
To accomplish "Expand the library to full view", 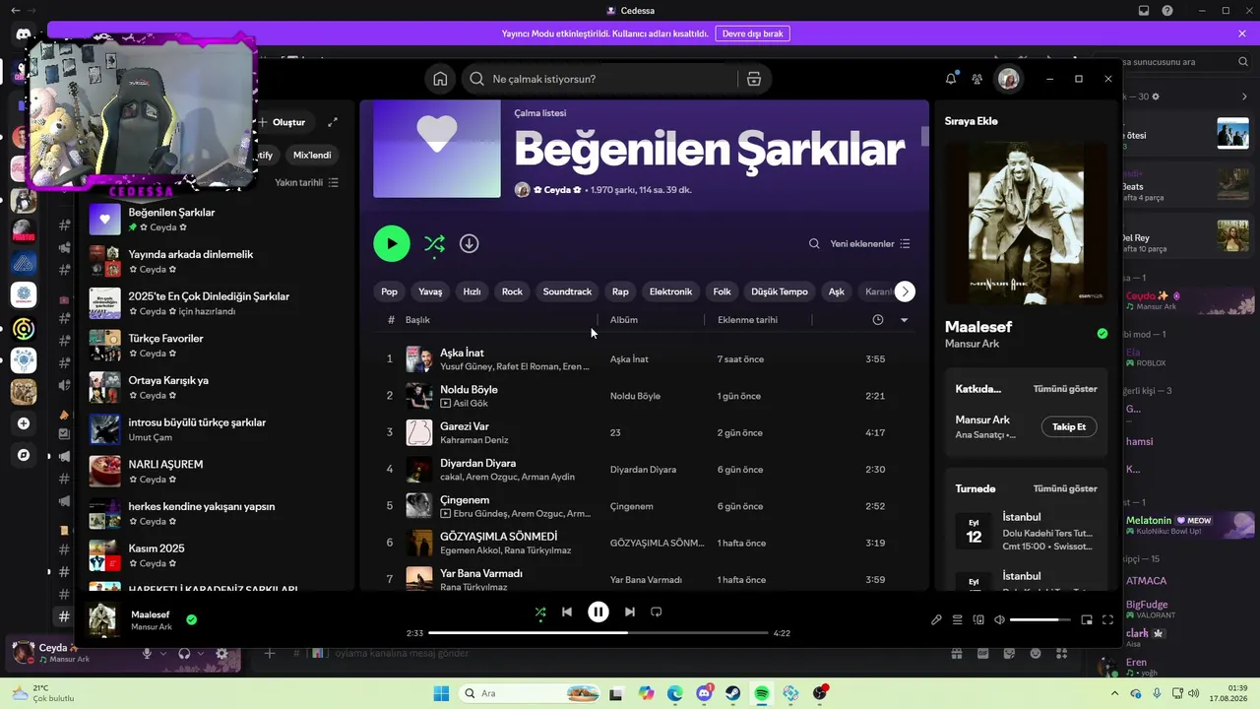I will pos(333,122).
